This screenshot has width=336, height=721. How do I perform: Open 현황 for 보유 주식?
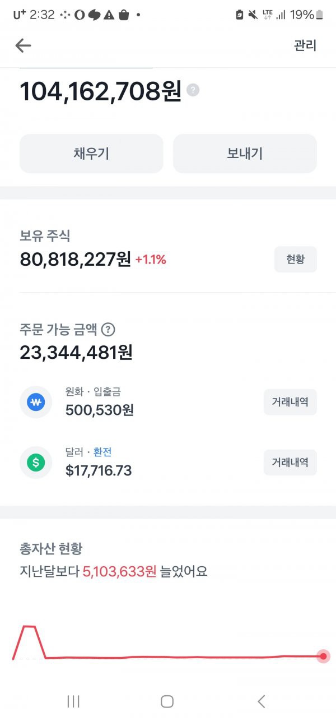tap(295, 260)
